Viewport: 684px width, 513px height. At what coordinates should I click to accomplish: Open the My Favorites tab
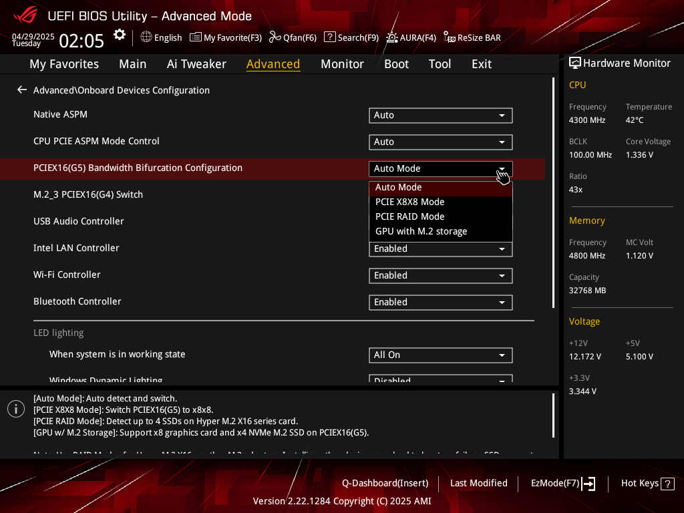coord(64,64)
